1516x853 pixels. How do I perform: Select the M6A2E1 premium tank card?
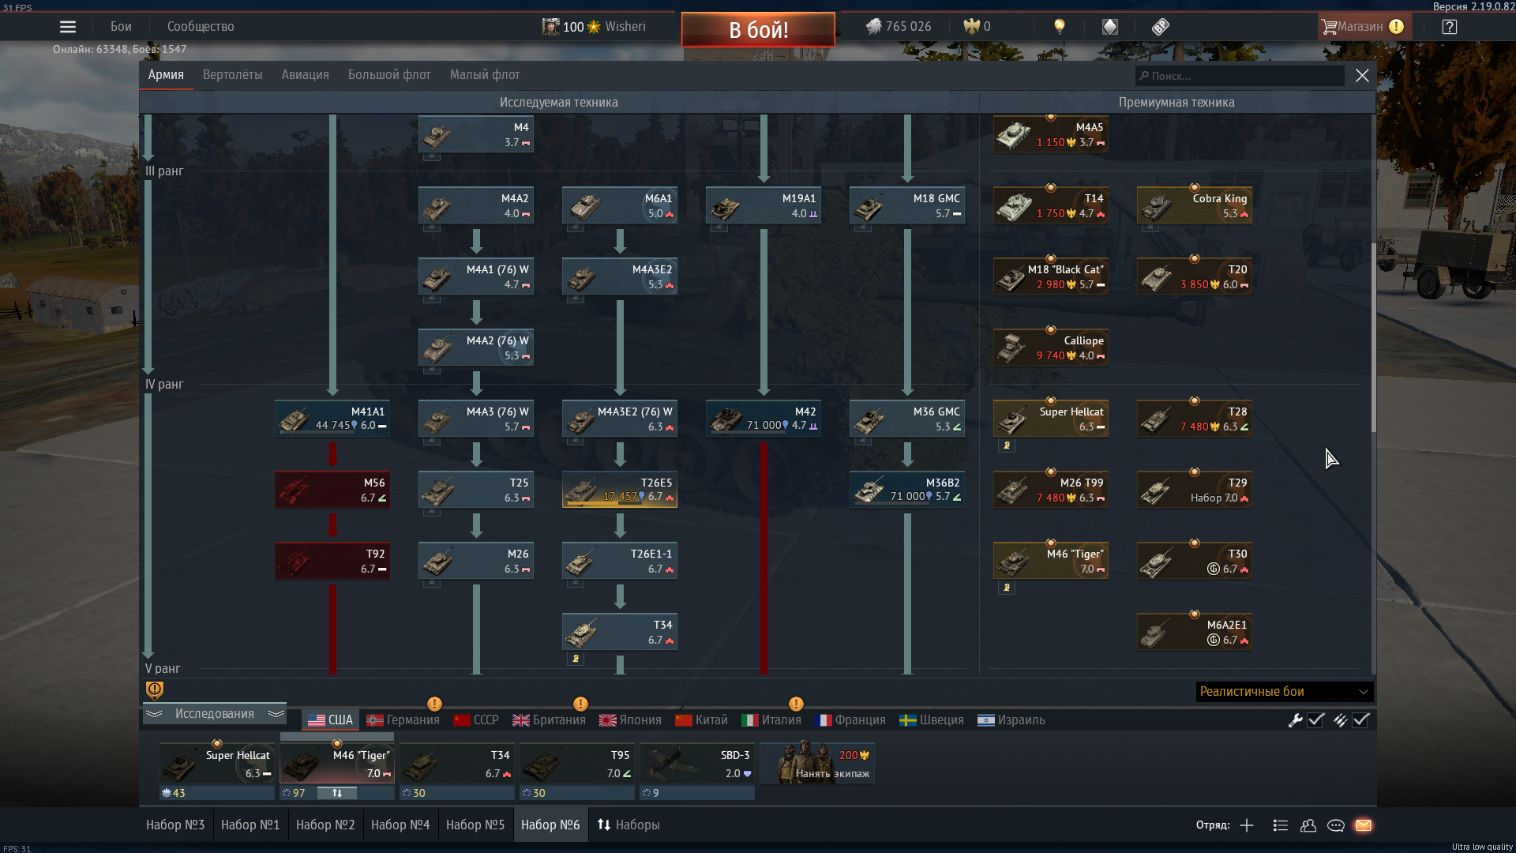coord(1195,632)
